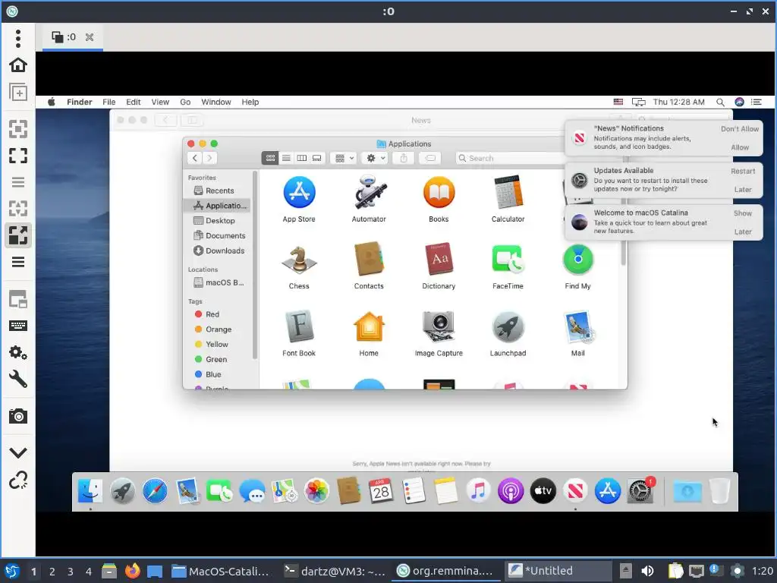This screenshot has width=777, height=583.
Task: Open the Edit menu
Action: [x=134, y=102]
